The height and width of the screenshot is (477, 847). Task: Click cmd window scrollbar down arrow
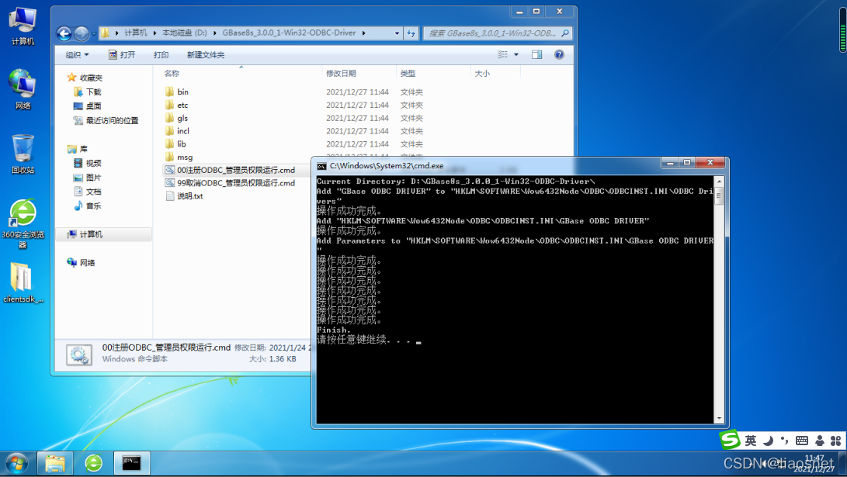point(719,418)
